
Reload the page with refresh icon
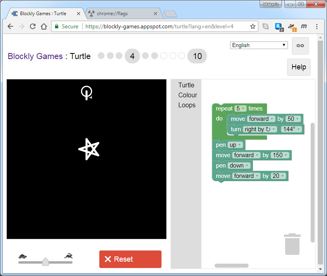[x=33, y=26]
